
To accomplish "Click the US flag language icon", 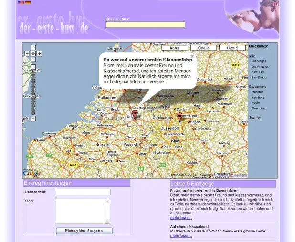I will pos(21,2).
